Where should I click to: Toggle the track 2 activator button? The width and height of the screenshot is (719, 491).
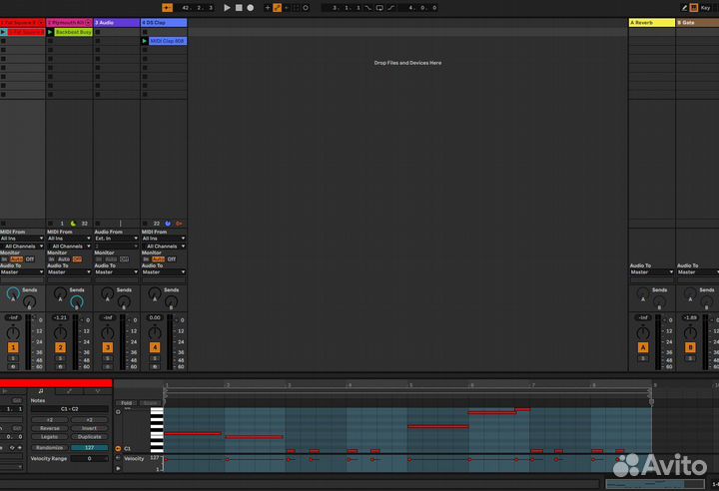[x=60, y=347]
